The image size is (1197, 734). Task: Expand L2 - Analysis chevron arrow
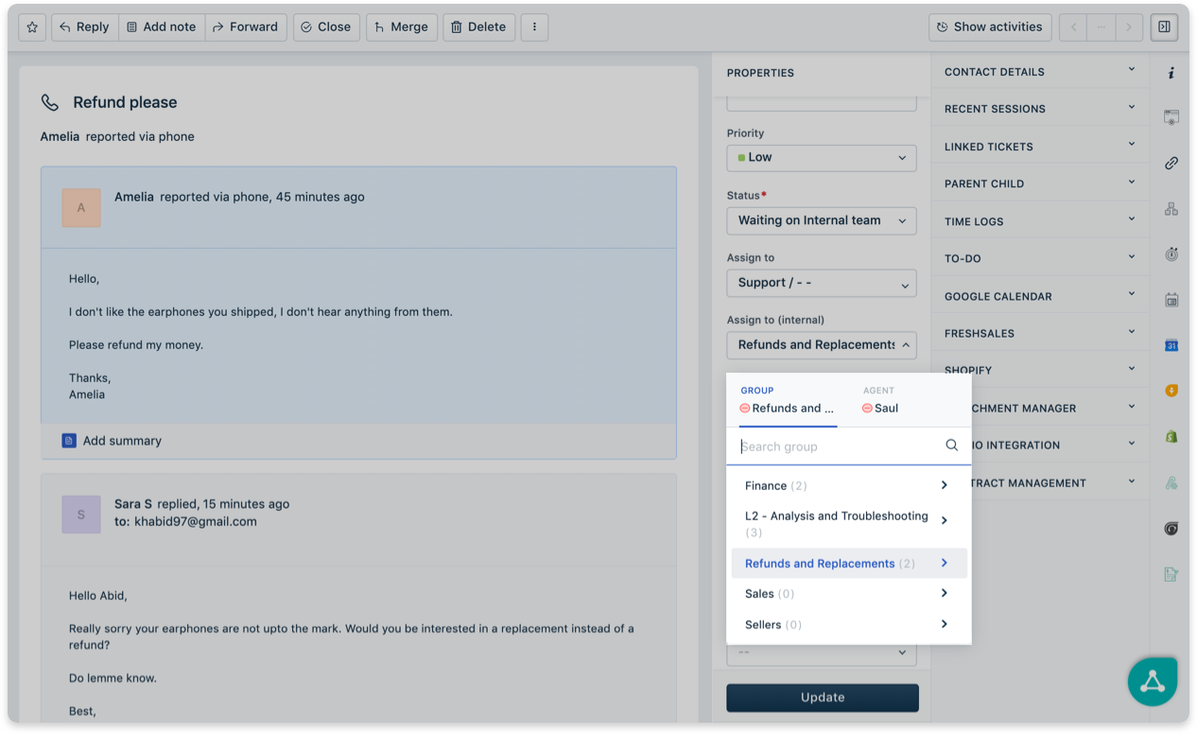point(945,520)
